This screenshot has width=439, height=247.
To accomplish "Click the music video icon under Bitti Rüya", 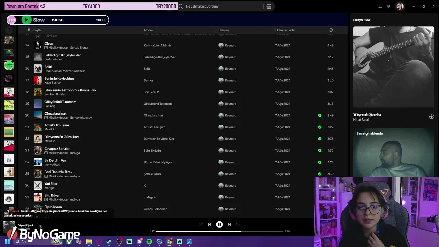I will (46, 200).
